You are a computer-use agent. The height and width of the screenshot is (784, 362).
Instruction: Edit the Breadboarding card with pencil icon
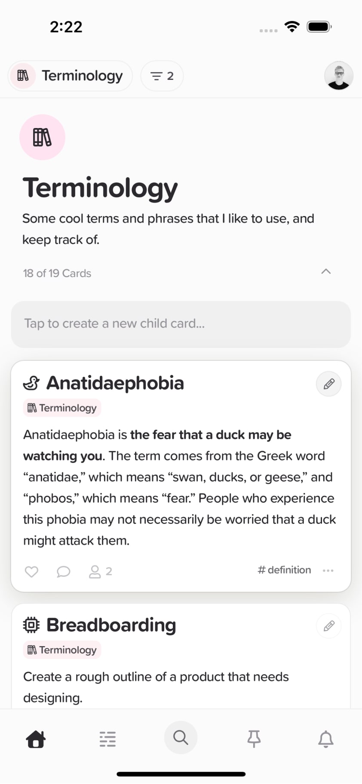pos(329,626)
